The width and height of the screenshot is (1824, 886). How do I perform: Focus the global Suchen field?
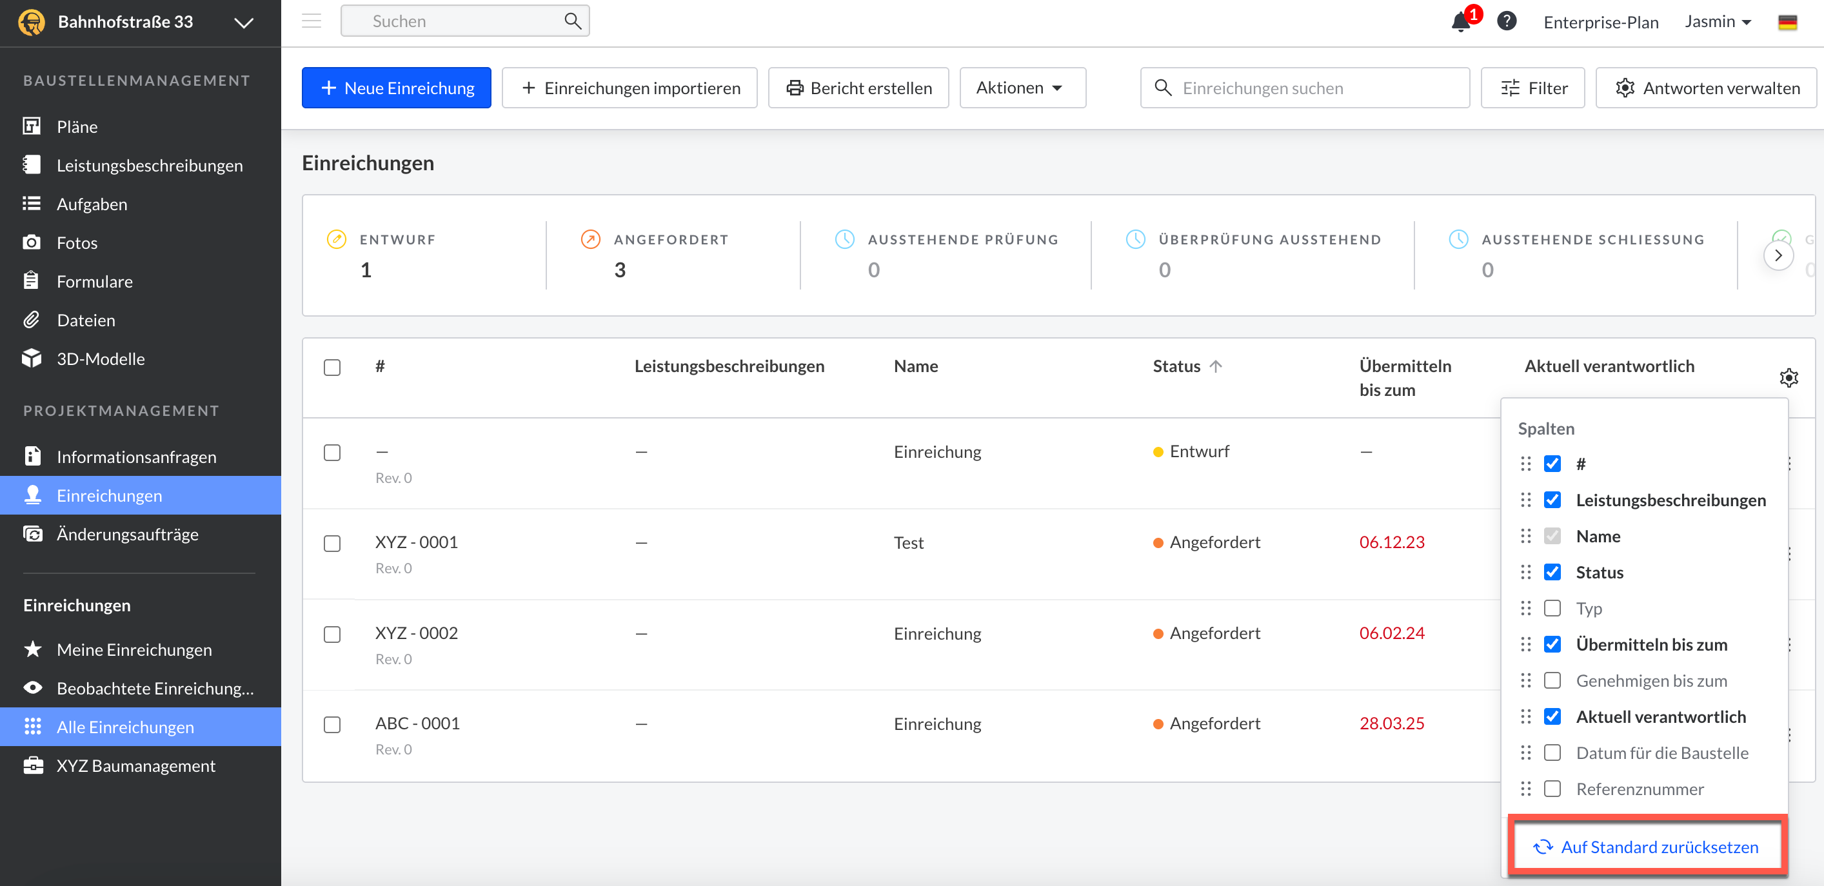click(465, 21)
